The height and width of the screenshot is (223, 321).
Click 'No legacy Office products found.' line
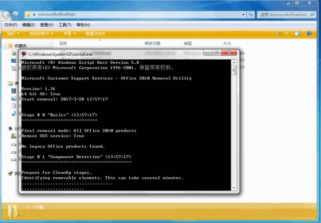(63, 146)
